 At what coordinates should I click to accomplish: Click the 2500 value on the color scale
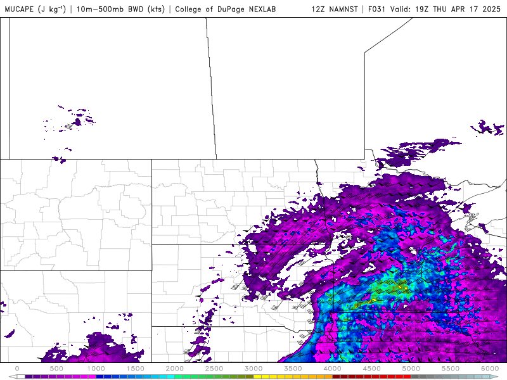pos(214,369)
